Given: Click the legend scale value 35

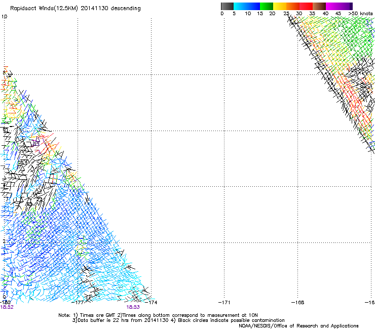Looking at the screenshot, I should [x=312, y=14].
